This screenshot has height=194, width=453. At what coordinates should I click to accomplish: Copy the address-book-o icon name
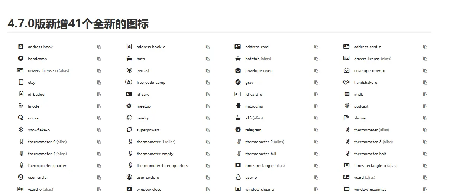(207, 47)
